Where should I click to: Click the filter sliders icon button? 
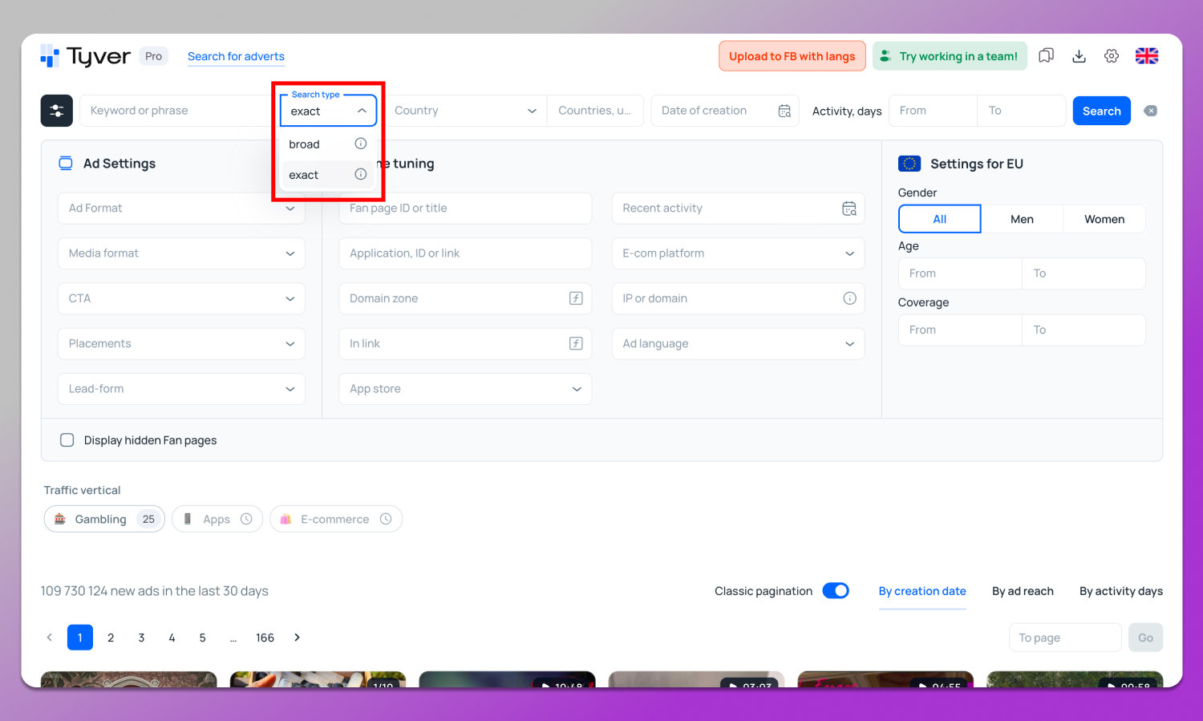57,111
